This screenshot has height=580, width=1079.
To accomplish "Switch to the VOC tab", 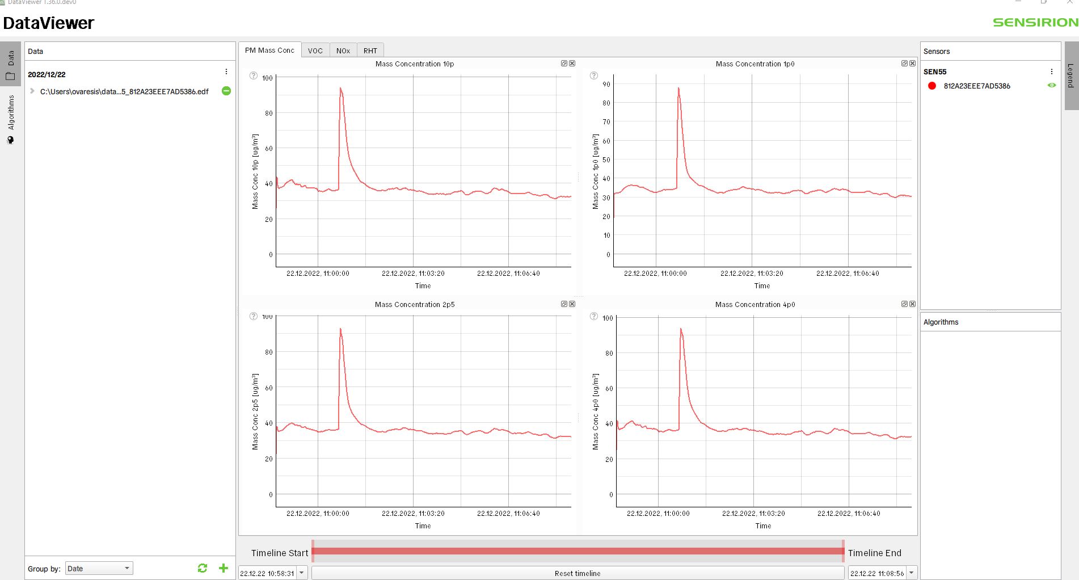I will [315, 51].
